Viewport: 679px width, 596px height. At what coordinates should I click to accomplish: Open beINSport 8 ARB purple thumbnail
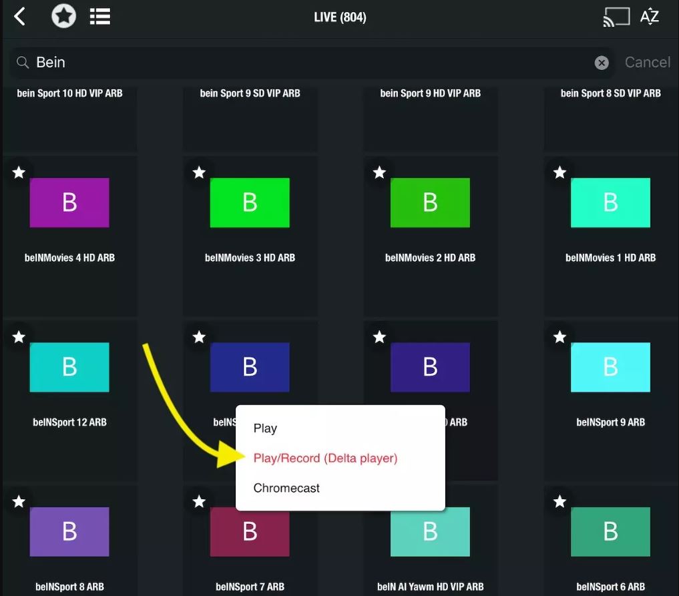tap(69, 531)
